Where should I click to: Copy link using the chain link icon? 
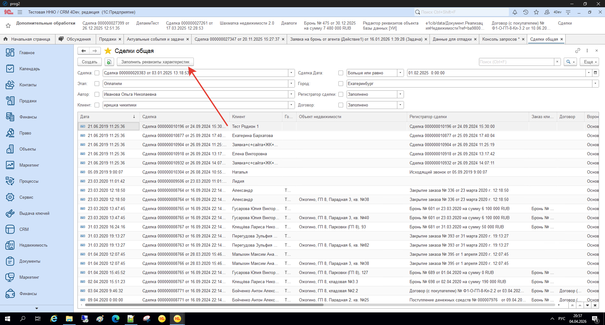(x=578, y=51)
